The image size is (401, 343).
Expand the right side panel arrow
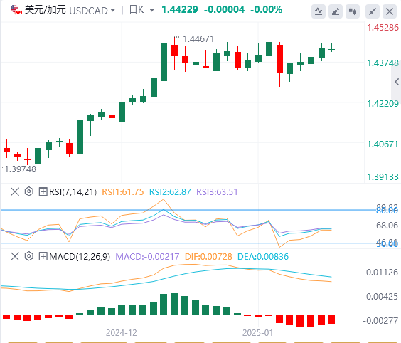397,82
